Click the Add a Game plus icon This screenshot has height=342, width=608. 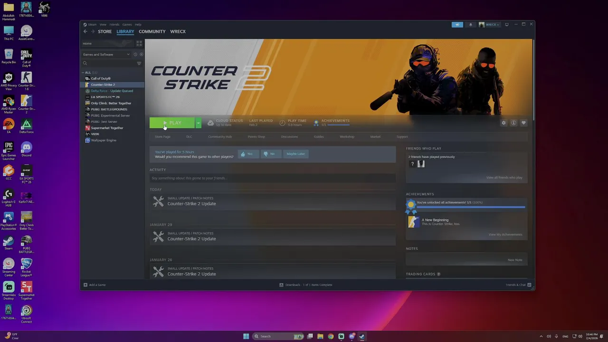[x=85, y=285]
